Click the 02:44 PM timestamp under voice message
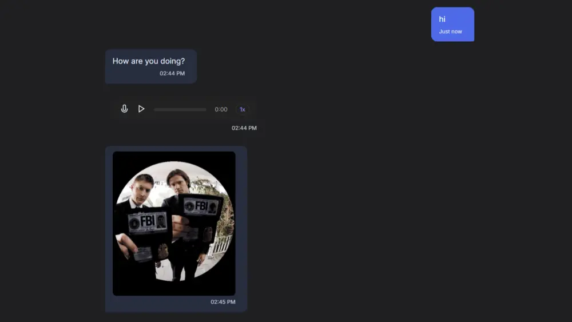This screenshot has width=572, height=322. [x=244, y=128]
